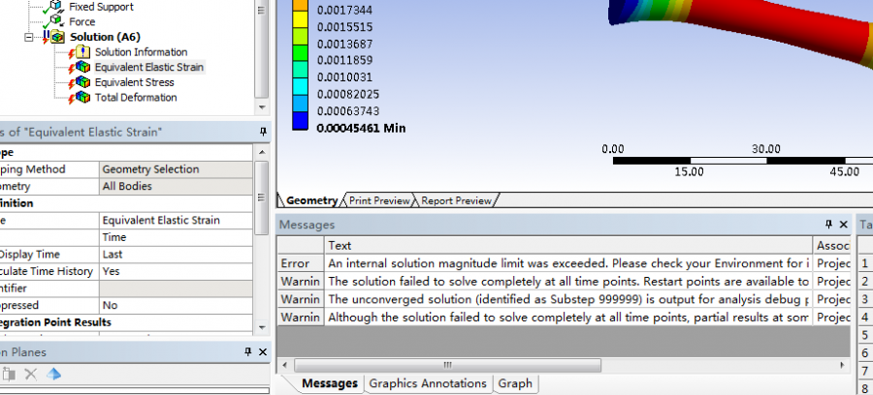Click the tree panel's scroll-down arrow
873x395 pixels.
click(262, 107)
